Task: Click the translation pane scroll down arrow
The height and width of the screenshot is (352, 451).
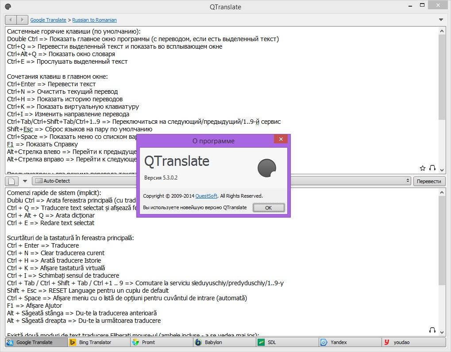Action: click(x=442, y=332)
